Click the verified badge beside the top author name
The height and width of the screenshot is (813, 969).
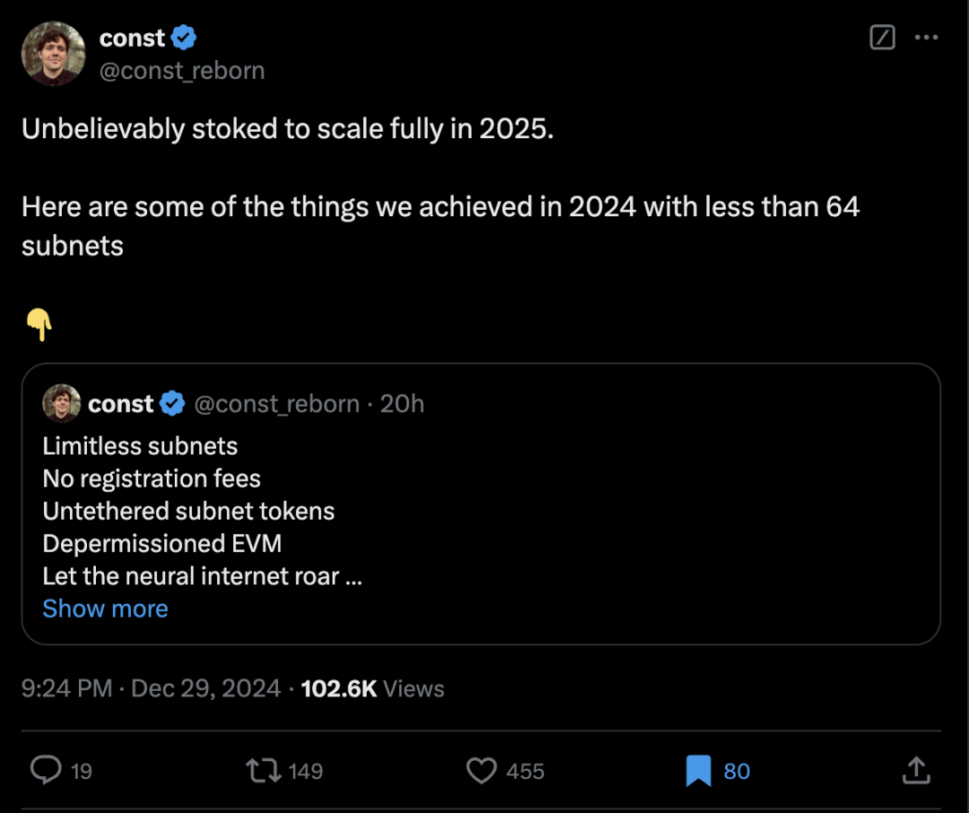(184, 39)
